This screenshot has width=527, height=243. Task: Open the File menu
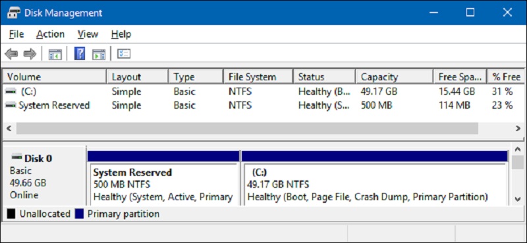[x=16, y=34]
